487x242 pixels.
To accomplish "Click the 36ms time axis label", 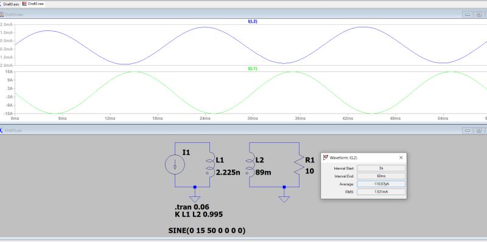I will coord(300,119).
